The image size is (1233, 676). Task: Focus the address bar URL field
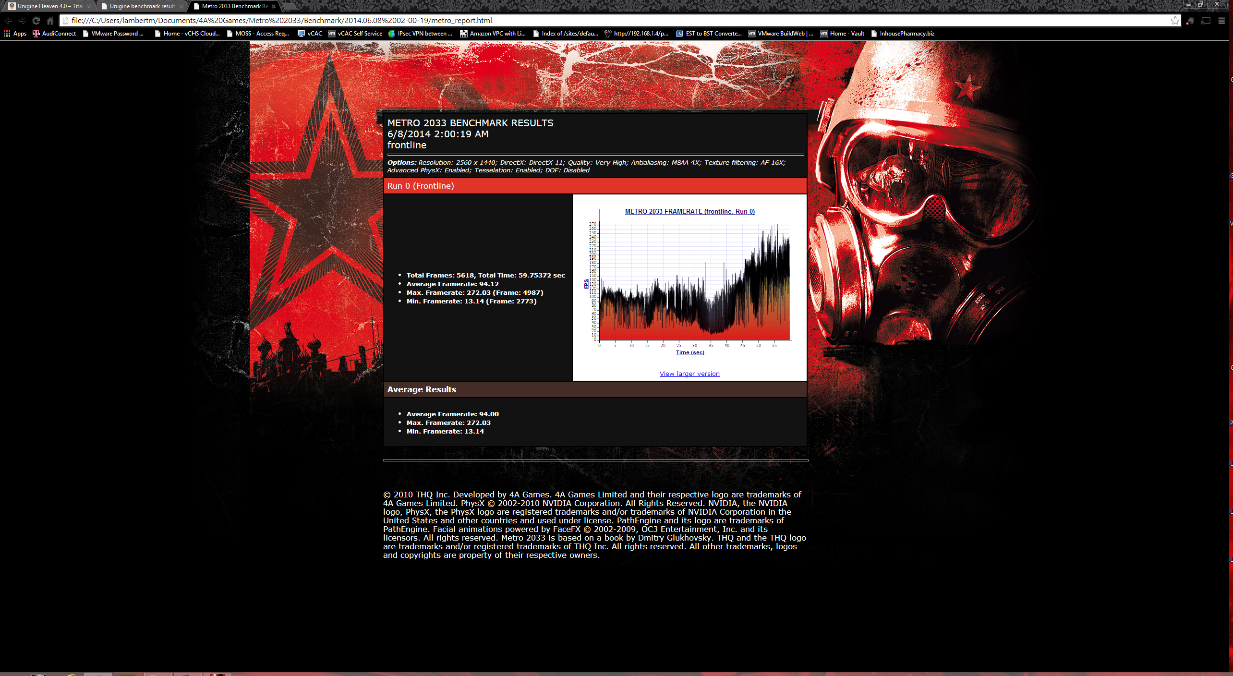coord(576,21)
